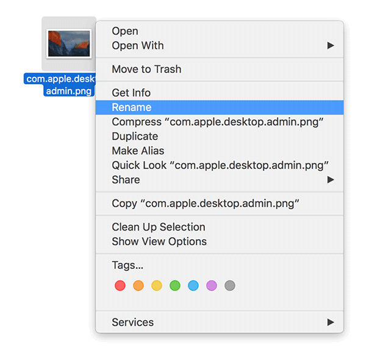Tag the file with green
Image resolution: width=366 pixels, height=358 pixels.
click(175, 285)
